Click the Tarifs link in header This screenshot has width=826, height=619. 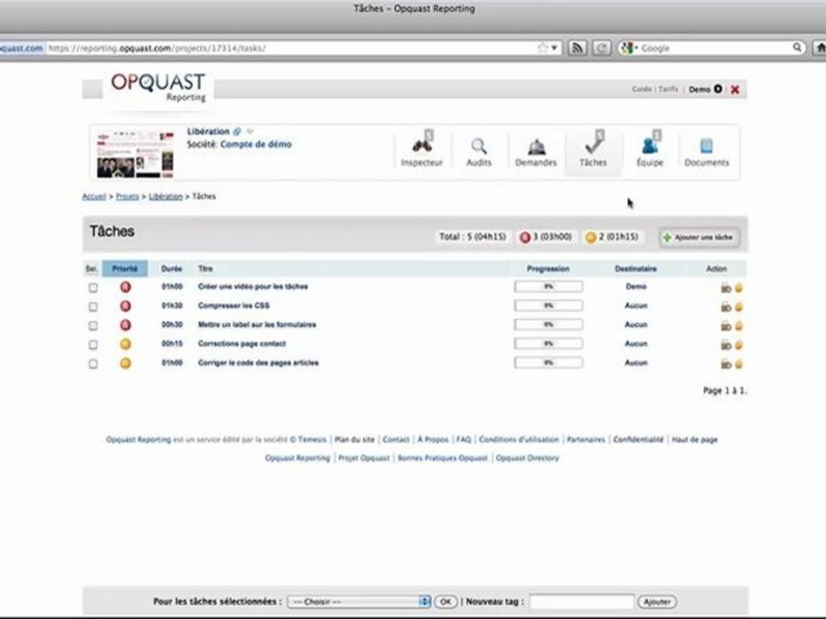668,89
